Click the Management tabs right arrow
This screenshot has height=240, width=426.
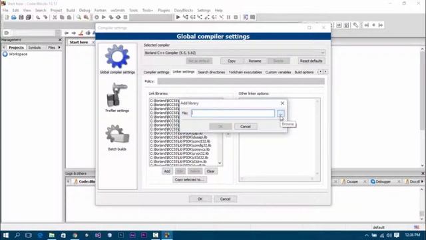click(x=59, y=47)
